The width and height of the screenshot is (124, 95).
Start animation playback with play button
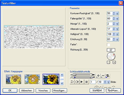82,82
